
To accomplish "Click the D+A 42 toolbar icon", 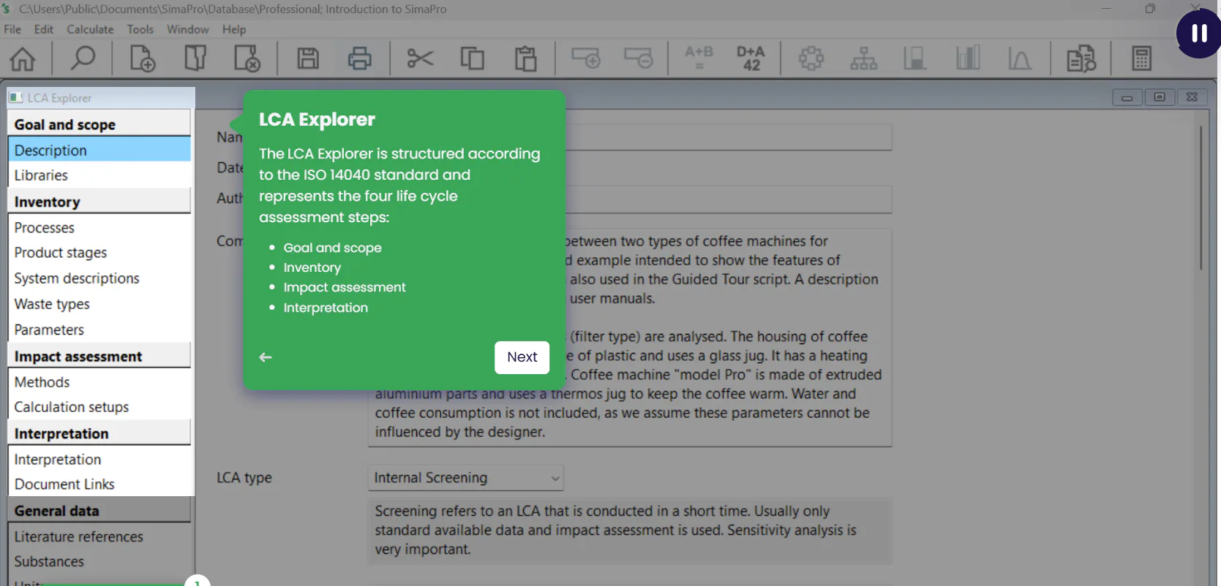I will [751, 58].
